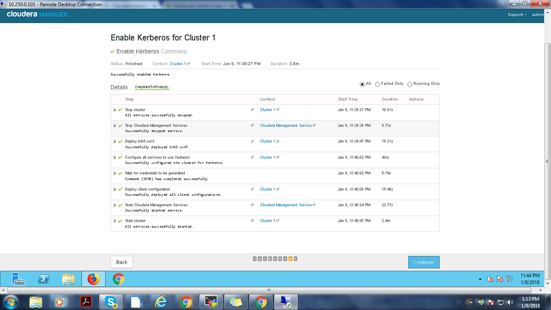The height and width of the screenshot is (310, 551).
Task: Select the Failed Only filter
Action: 378,84
